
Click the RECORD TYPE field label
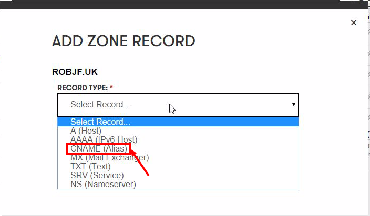[83, 87]
